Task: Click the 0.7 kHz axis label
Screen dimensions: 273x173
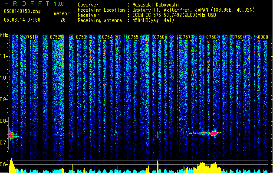Action: point(4,143)
